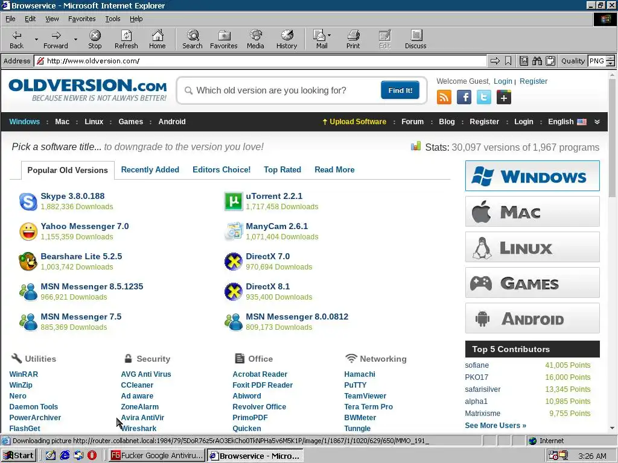This screenshot has height=463, width=618.
Task: Switch to Fucker Google Antiviru... taskbar window
Action: (x=157, y=456)
